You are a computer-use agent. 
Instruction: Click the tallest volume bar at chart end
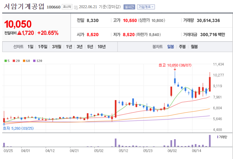210,141
